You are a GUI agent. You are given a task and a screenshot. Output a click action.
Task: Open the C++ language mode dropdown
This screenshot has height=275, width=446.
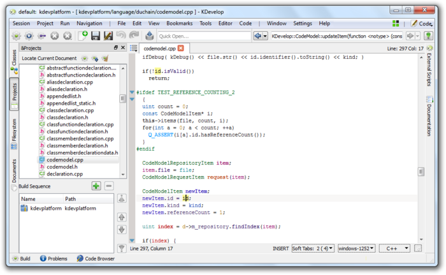pyautogui.click(x=394, y=248)
